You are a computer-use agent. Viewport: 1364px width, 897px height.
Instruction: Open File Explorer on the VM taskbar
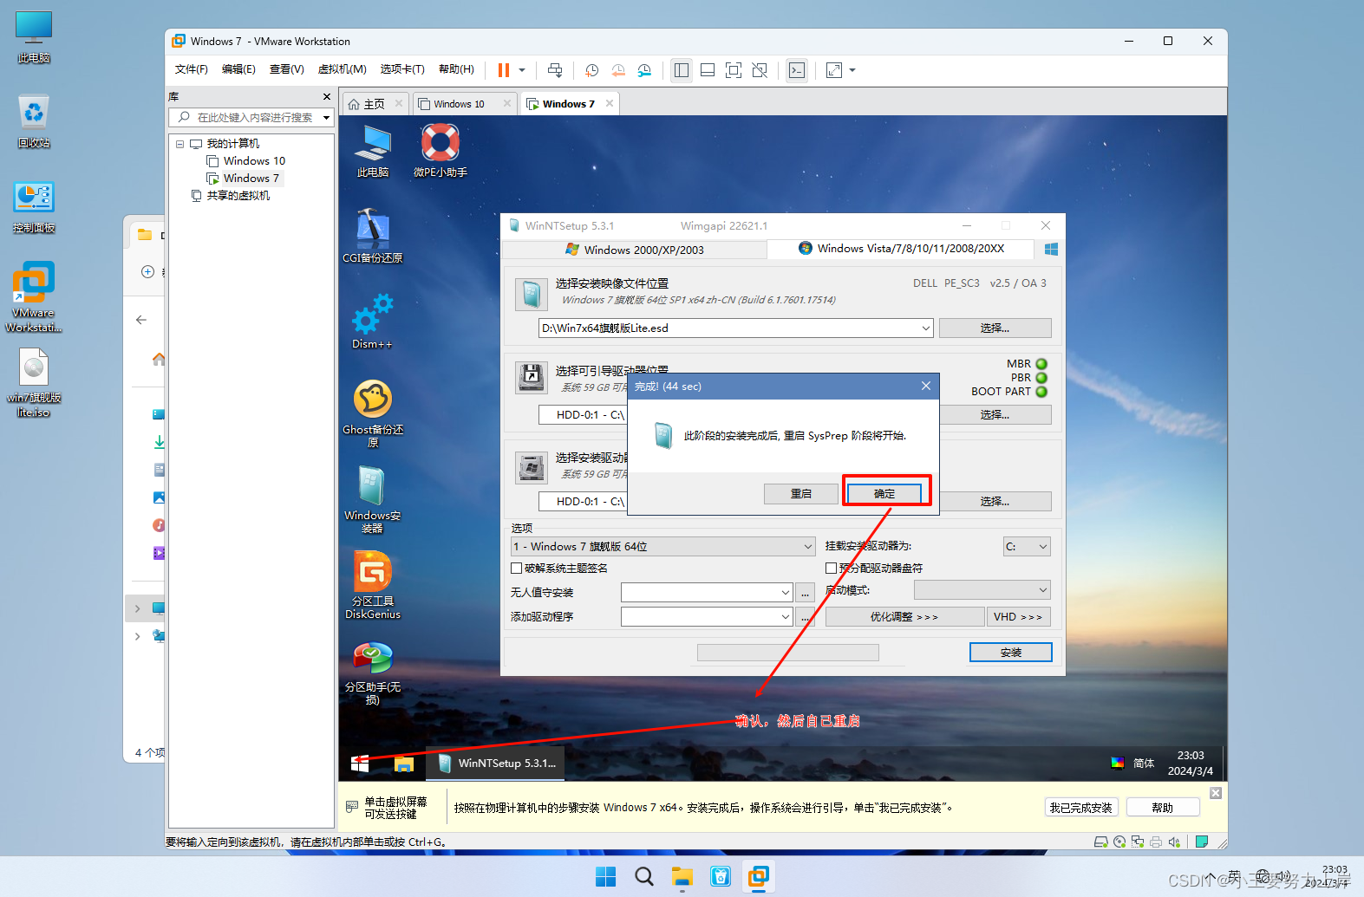[403, 764]
